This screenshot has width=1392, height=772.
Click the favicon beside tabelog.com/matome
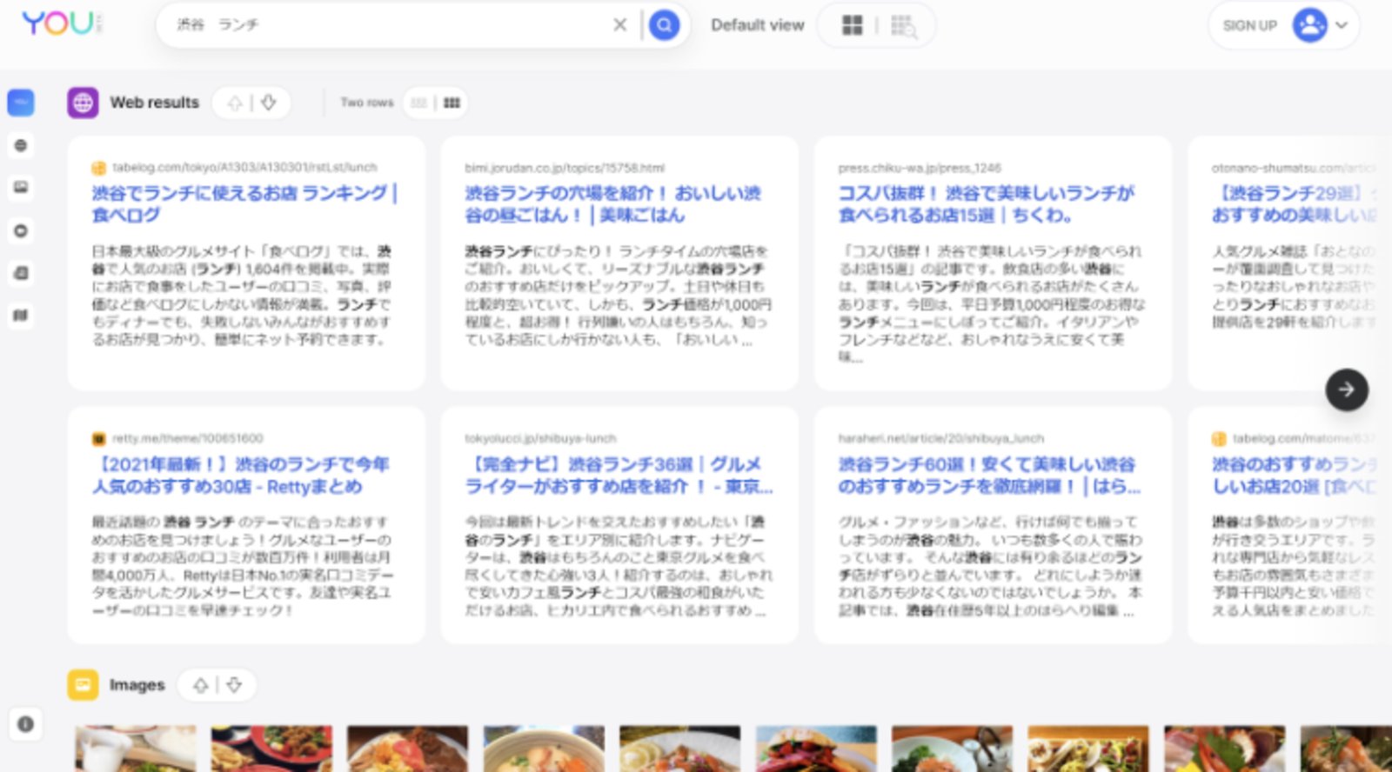pyautogui.click(x=1220, y=439)
